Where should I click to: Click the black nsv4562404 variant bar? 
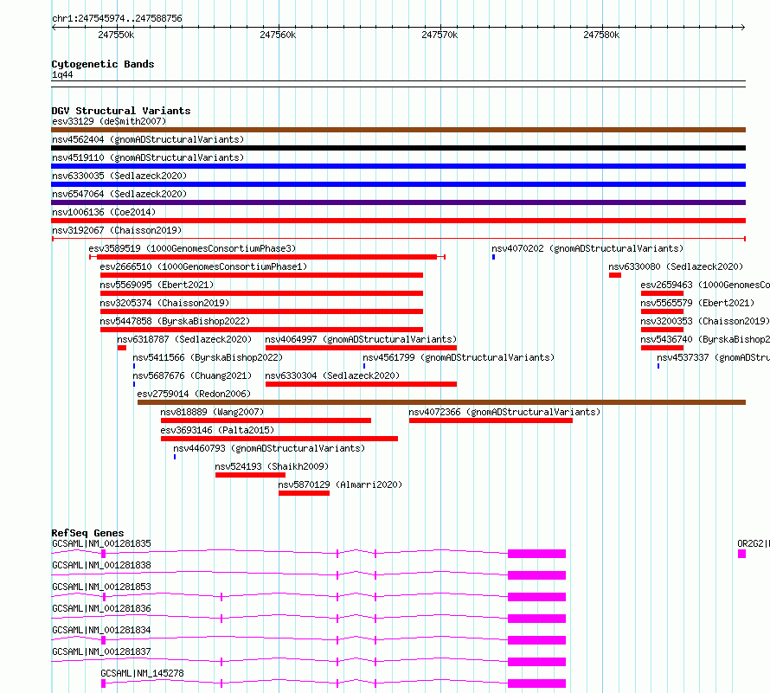coord(398,148)
